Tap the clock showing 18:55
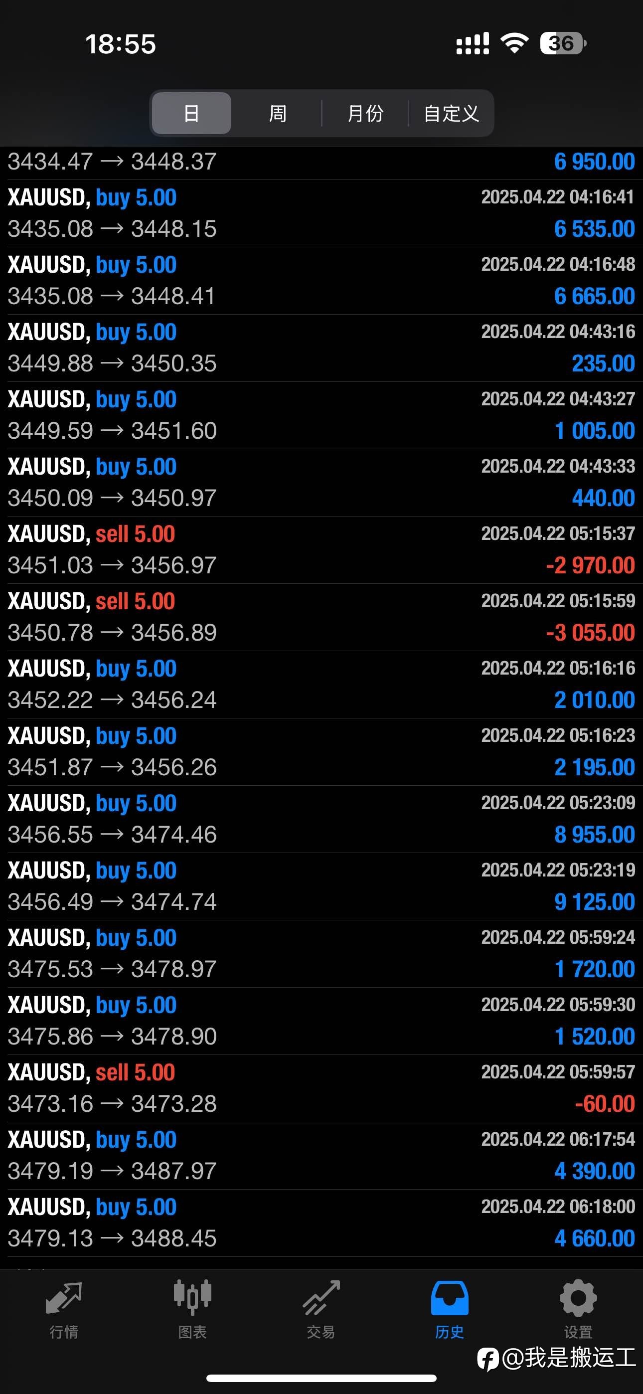 [120, 44]
